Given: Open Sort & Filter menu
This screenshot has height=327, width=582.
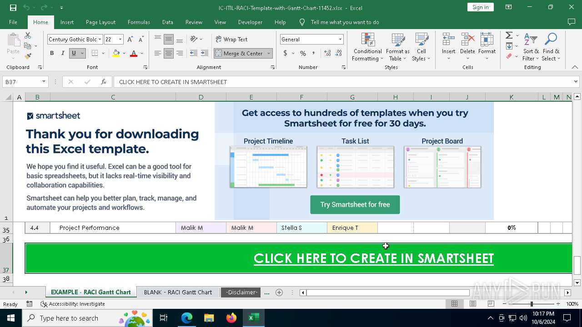Looking at the screenshot, I should click(531, 47).
